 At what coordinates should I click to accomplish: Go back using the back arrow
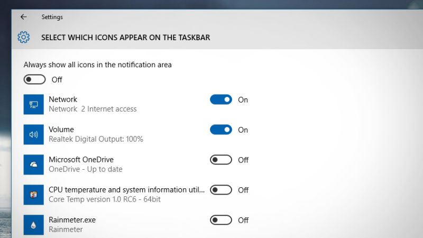click(x=23, y=17)
